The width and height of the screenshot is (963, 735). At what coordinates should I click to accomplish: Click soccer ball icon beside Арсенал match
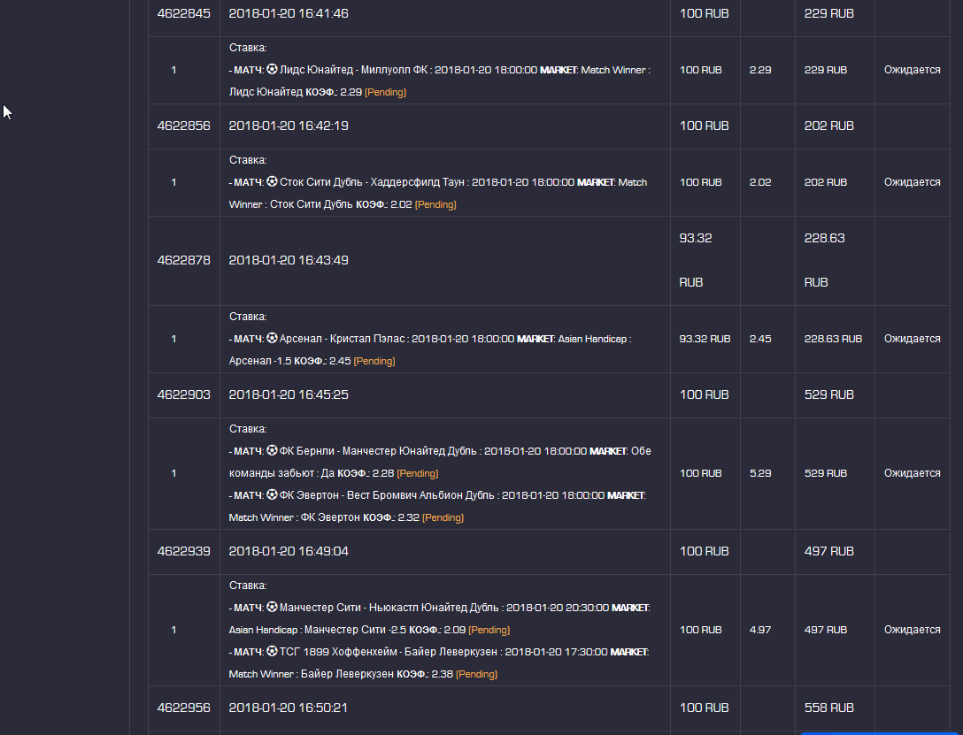click(x=272, y=339)
